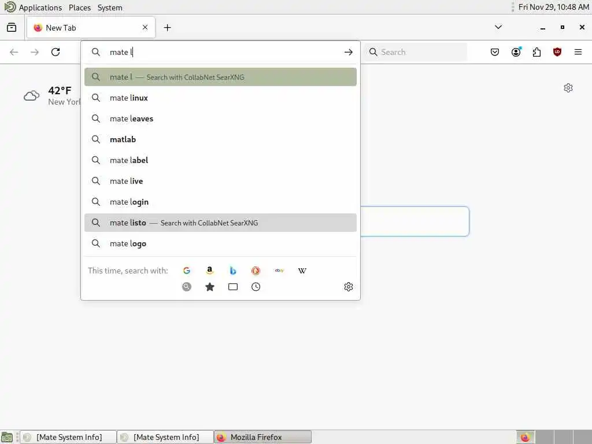Open Firefox account icon

click(x=516, y=52)
